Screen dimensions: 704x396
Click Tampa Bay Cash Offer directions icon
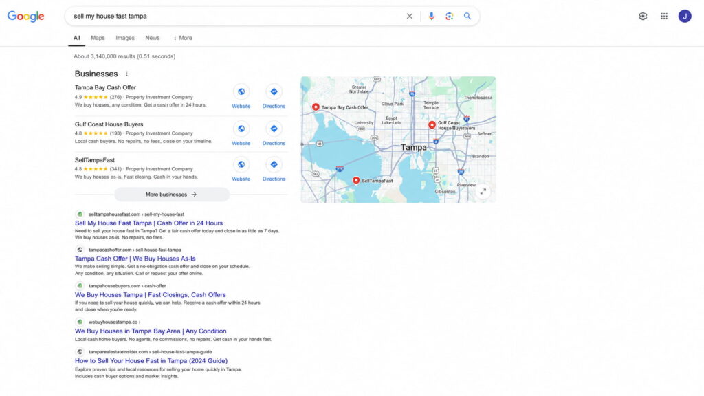point(274,91)
